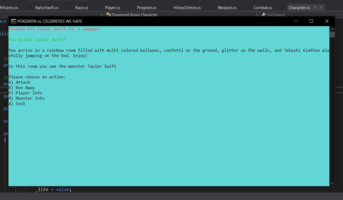Viewport: 343px width, 200px height.
Task: Maximize the POKEMON console window
Action: pyautogui.click(x=311, y=21)
